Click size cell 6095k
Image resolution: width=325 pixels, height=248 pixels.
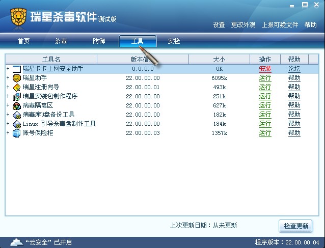point(219,78)
